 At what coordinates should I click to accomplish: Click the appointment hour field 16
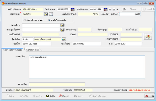pyautogui.click(x=110, y=10)
